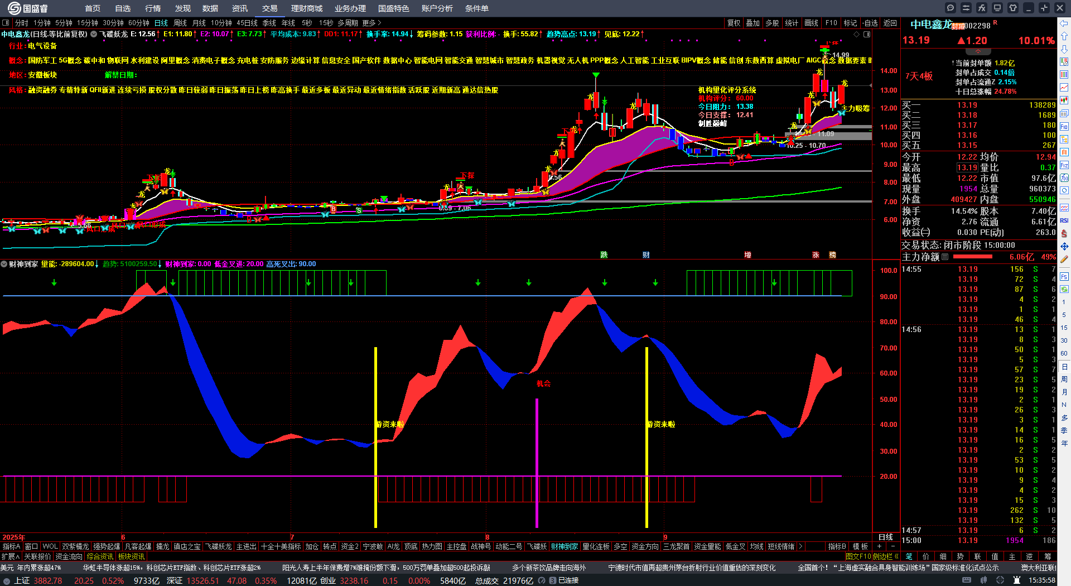Open the 交易 menu
1071x586 pixels.
pos(270,8)
